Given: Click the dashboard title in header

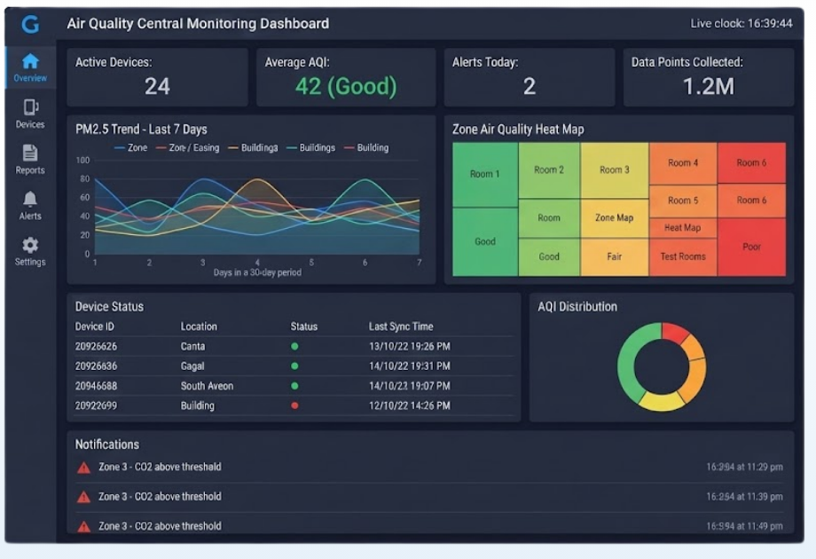Looking at the screenshot, I should click(x=198, y=24).
